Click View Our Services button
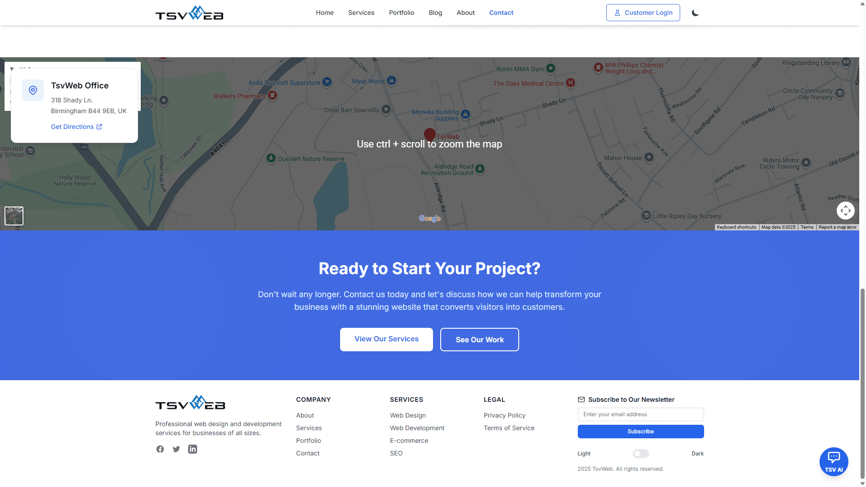The height and width of the screenshot is (487, 866). pyautogui.click(x=386, y=339)
